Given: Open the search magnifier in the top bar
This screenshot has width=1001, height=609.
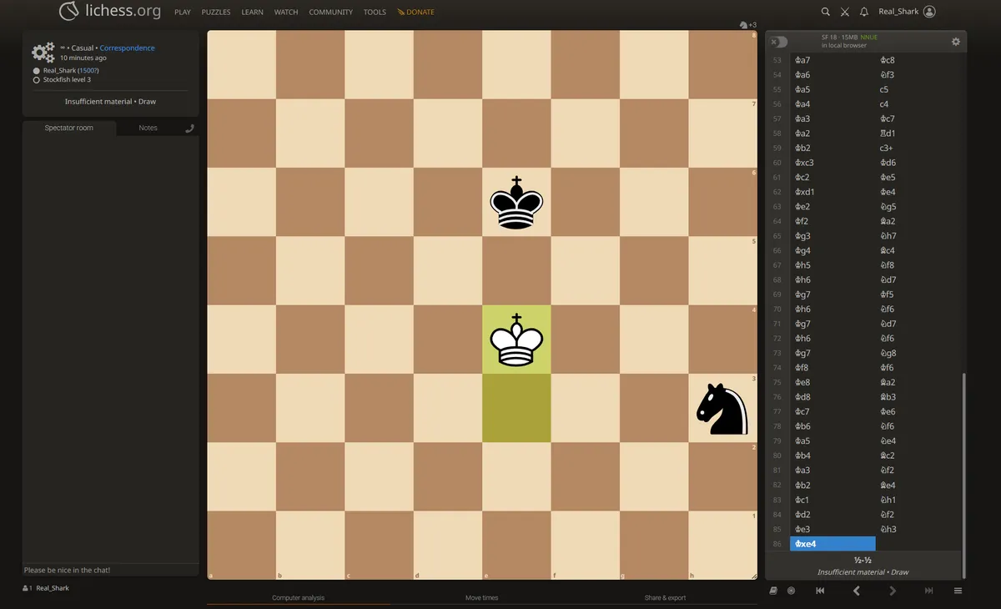Looking at the screenshot, I should click(x=825, y=12).
